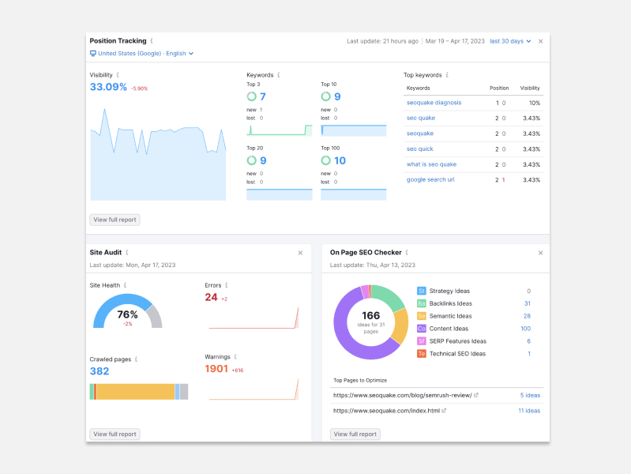Image resolution: width=631 pixels, height=474 pixels.
Task: Click Backlinks Ideas count 31
Action: point(528,303)
